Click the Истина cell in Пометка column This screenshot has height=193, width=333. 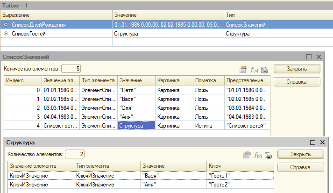(209, 126)
